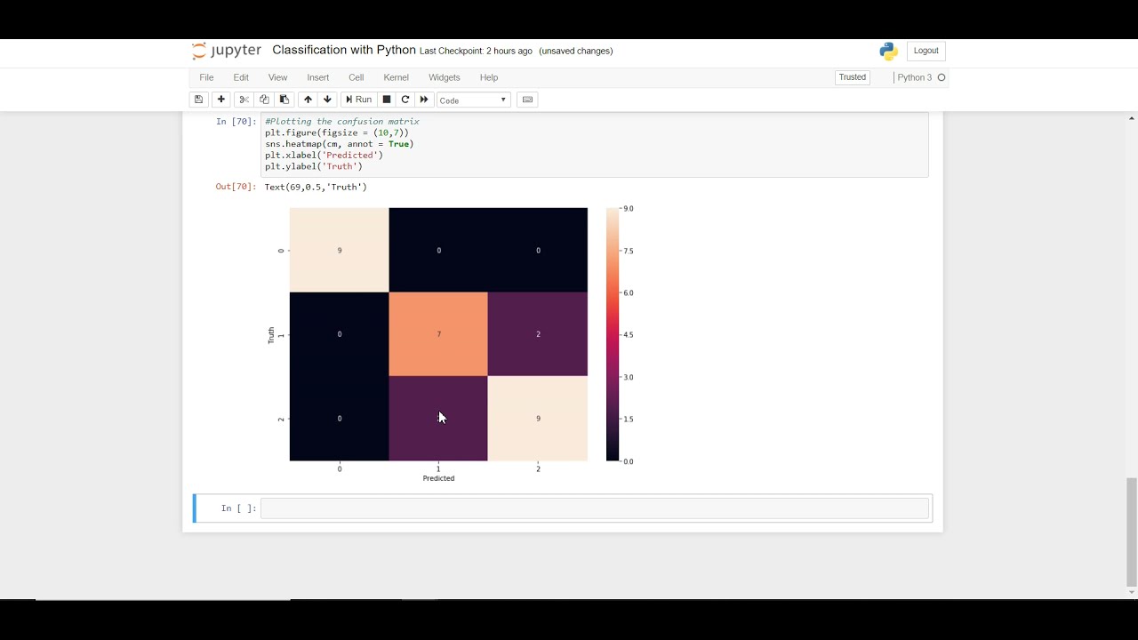This screenshot has height=640, width=1138.
Task: Open the cell type dropdown showing Code
Action: coord(474,100)
